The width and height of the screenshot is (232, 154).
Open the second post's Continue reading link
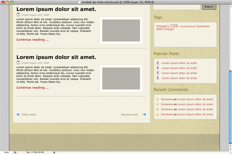[32, 88]
